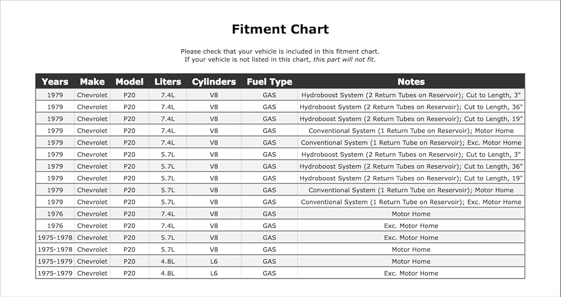
Task: Click the Notes column header
Action: point(411,82)
